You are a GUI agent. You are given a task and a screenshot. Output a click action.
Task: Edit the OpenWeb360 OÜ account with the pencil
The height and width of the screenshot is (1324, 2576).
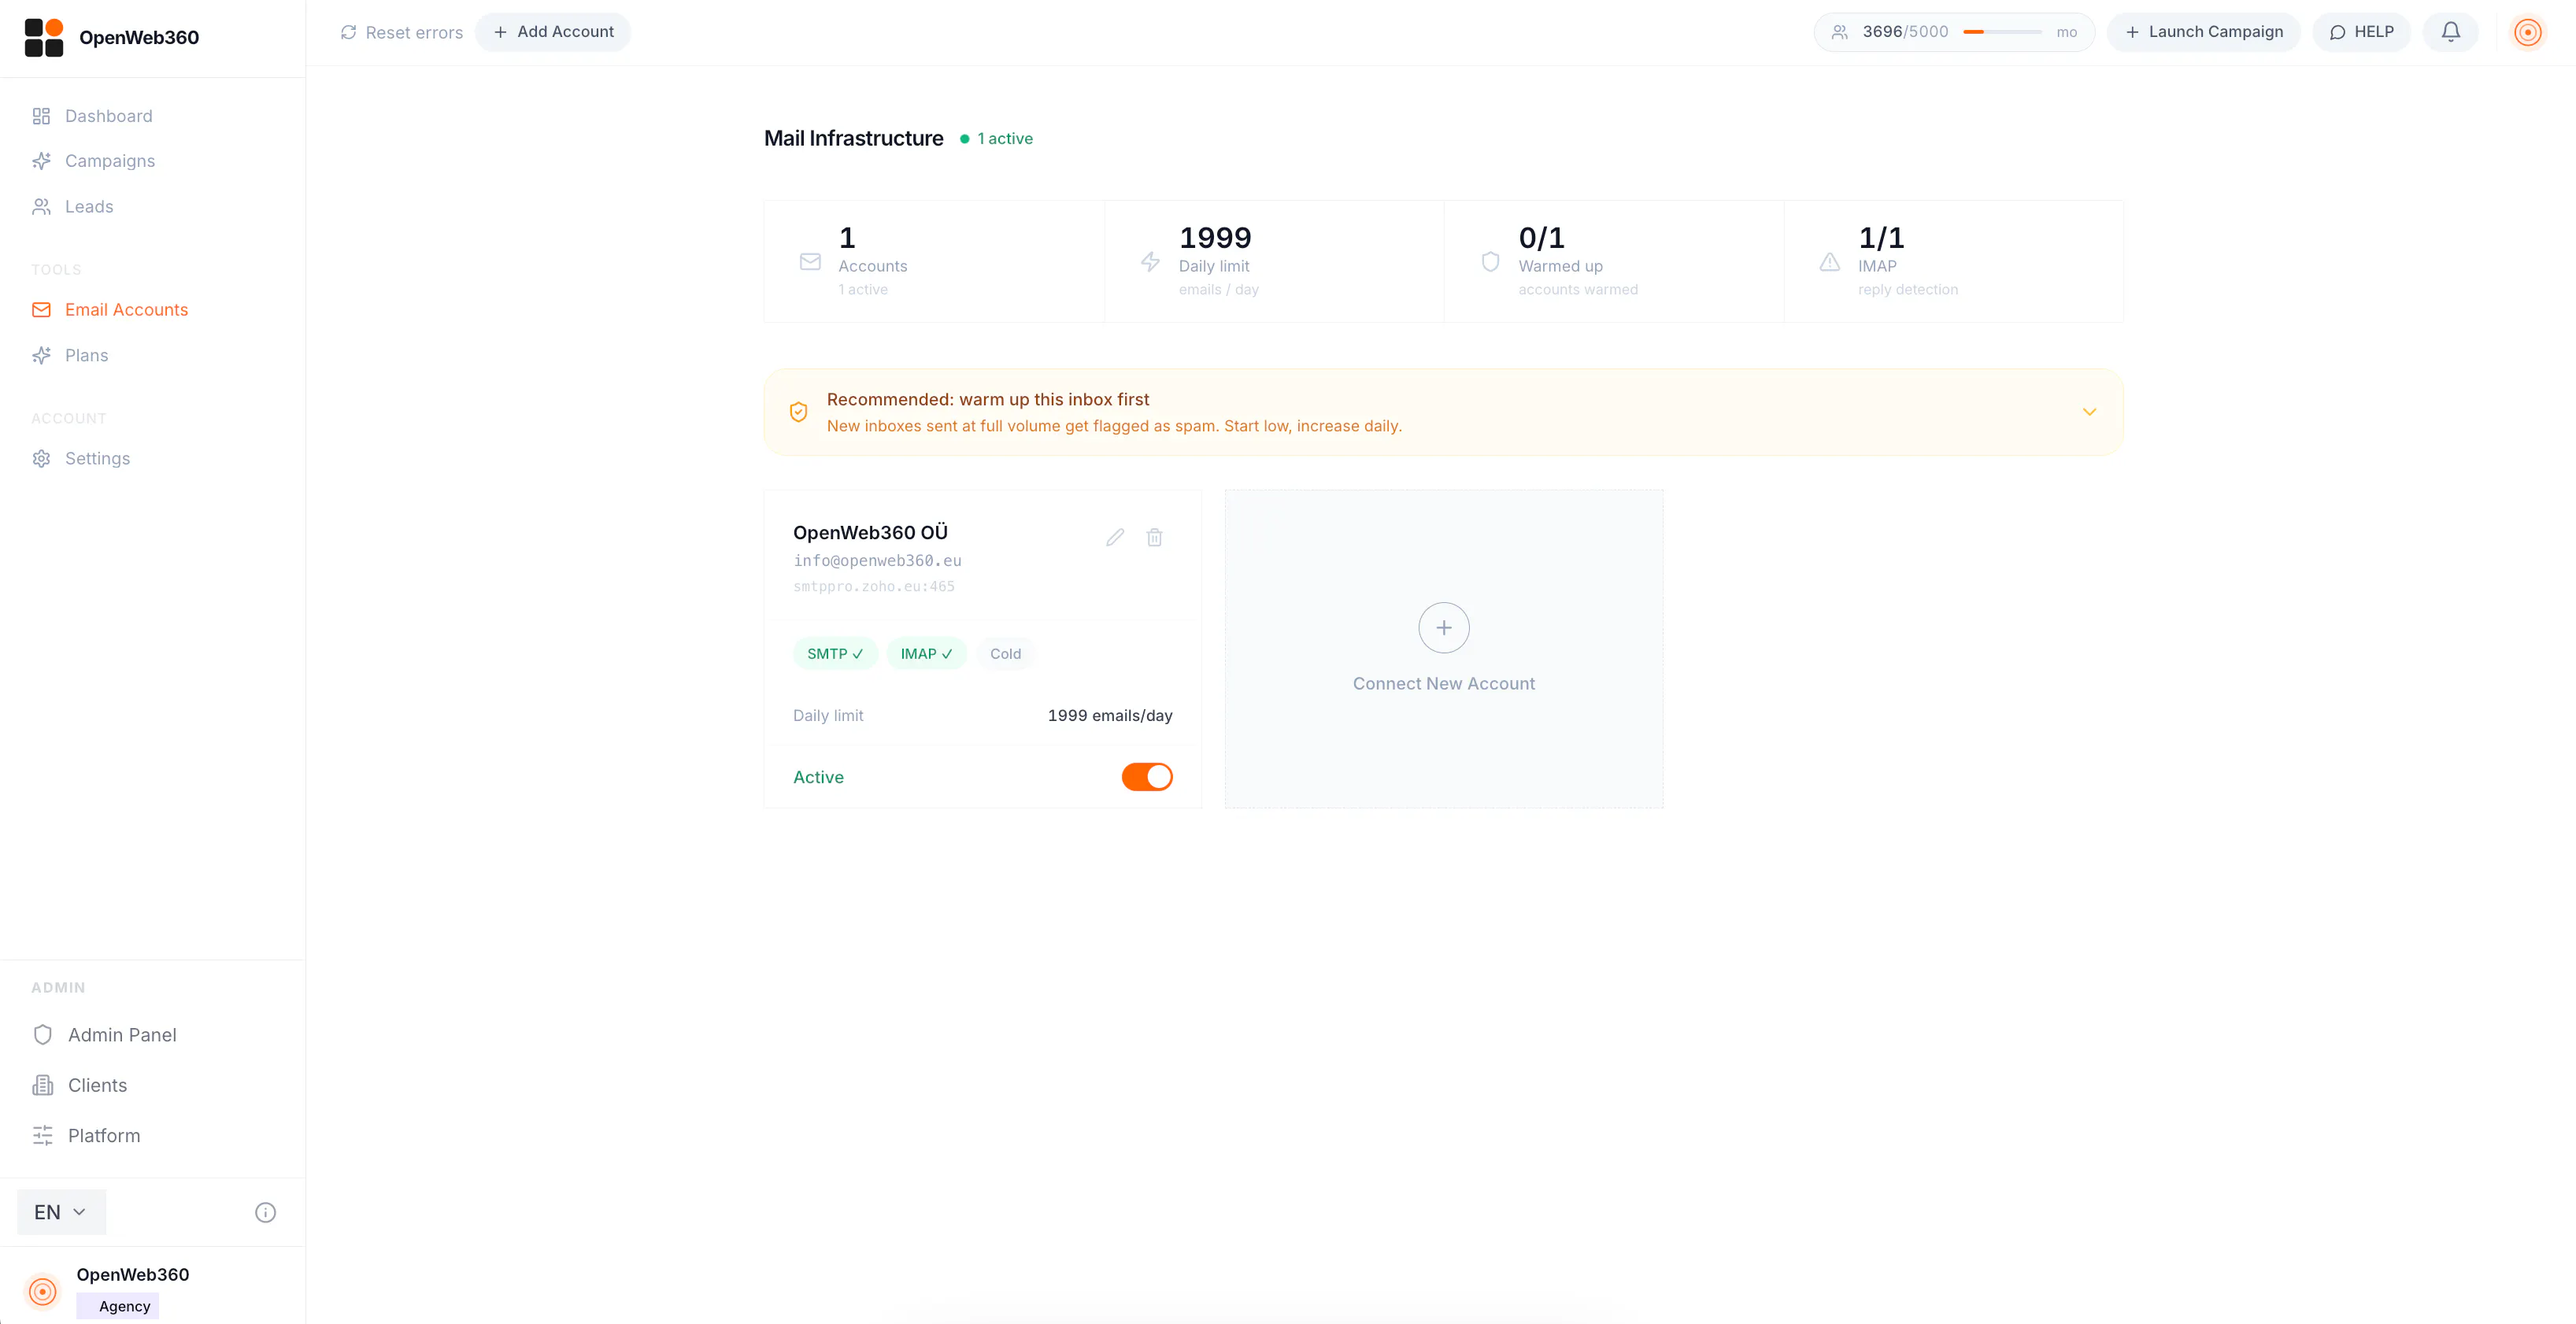1115,538
